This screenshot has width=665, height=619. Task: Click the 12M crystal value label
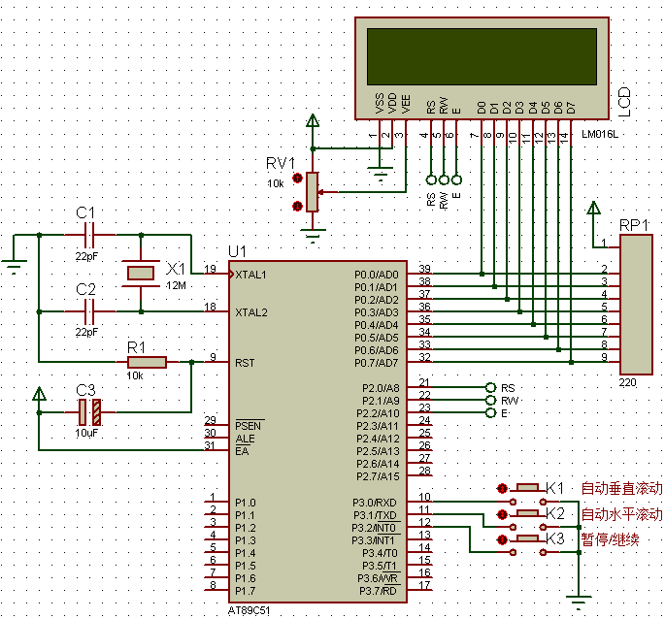[176, 286]
